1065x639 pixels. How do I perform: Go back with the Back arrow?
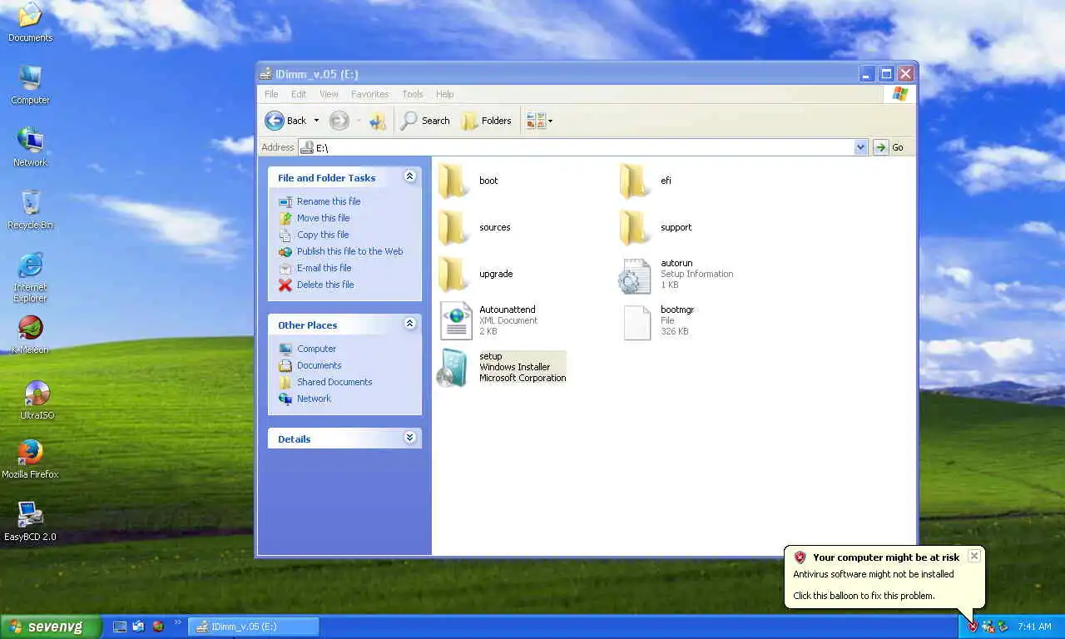(285, 121)
